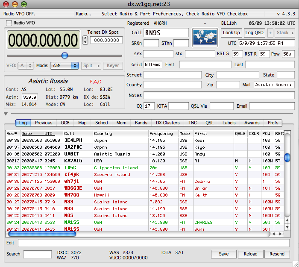Collapse the panel with the disclosure triangle
This screenshot has height=267, width=299.
(6, 114)
